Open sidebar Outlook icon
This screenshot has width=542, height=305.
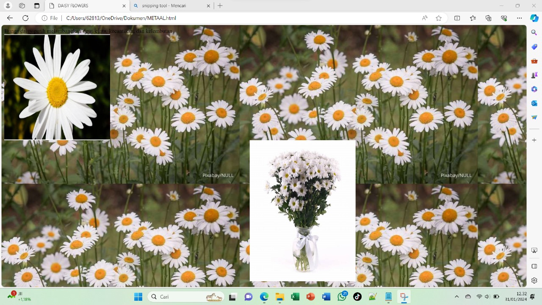[534, 103]
